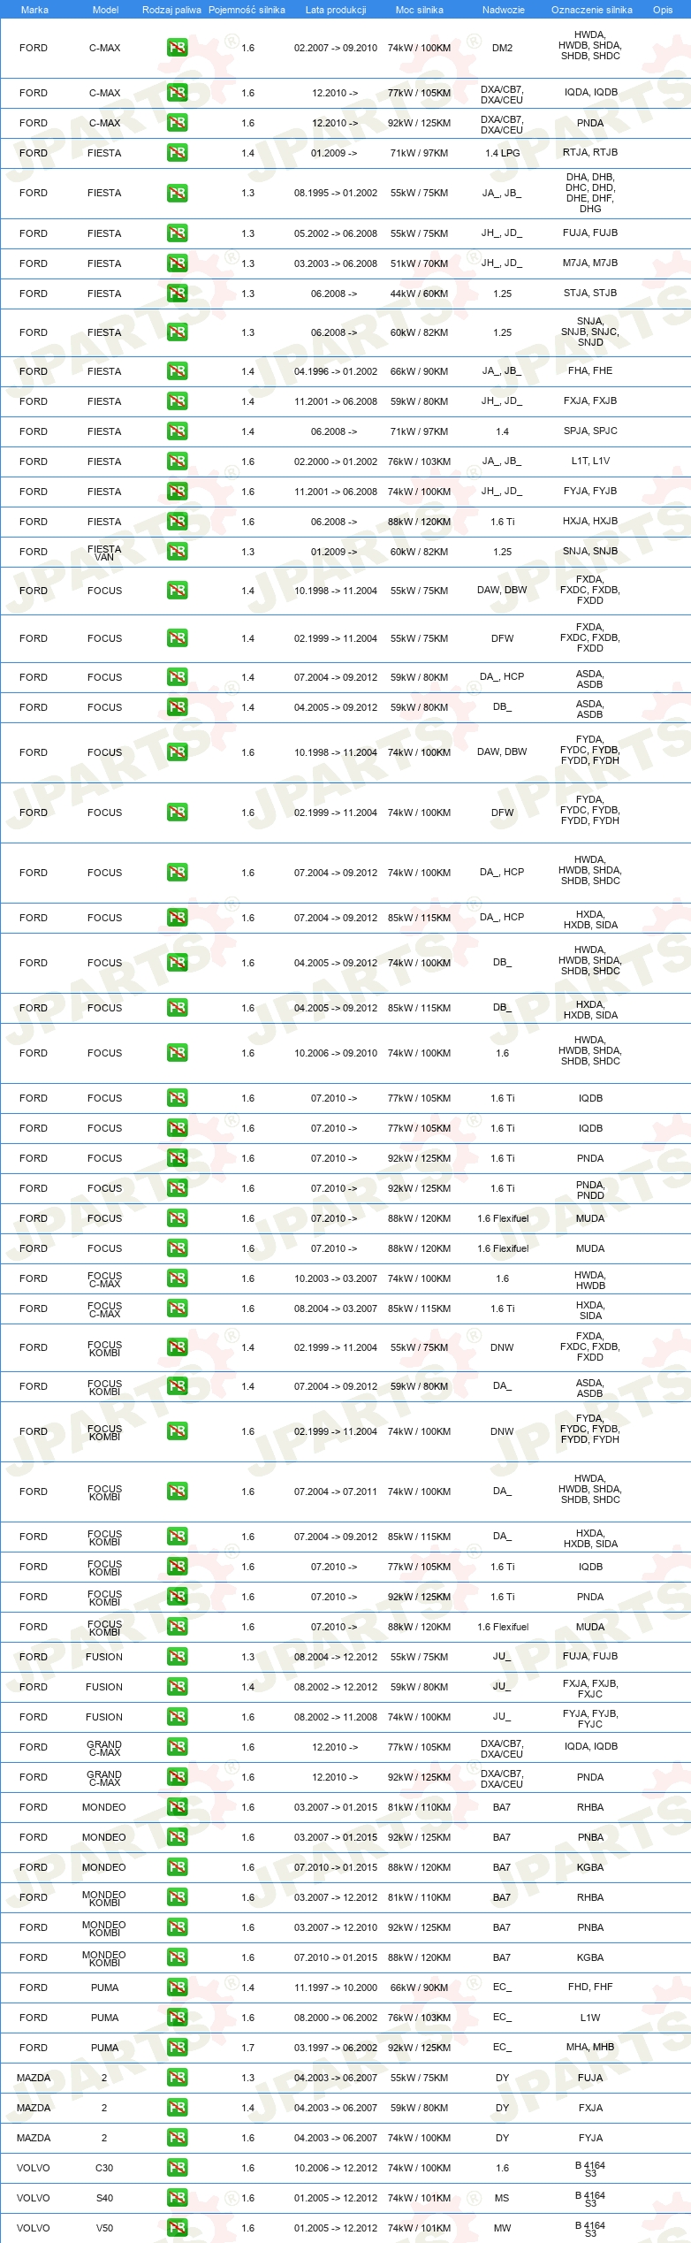Screen dimensions: 691x2243
Task: Click the Model column header
Action: [x=105, y=10]
